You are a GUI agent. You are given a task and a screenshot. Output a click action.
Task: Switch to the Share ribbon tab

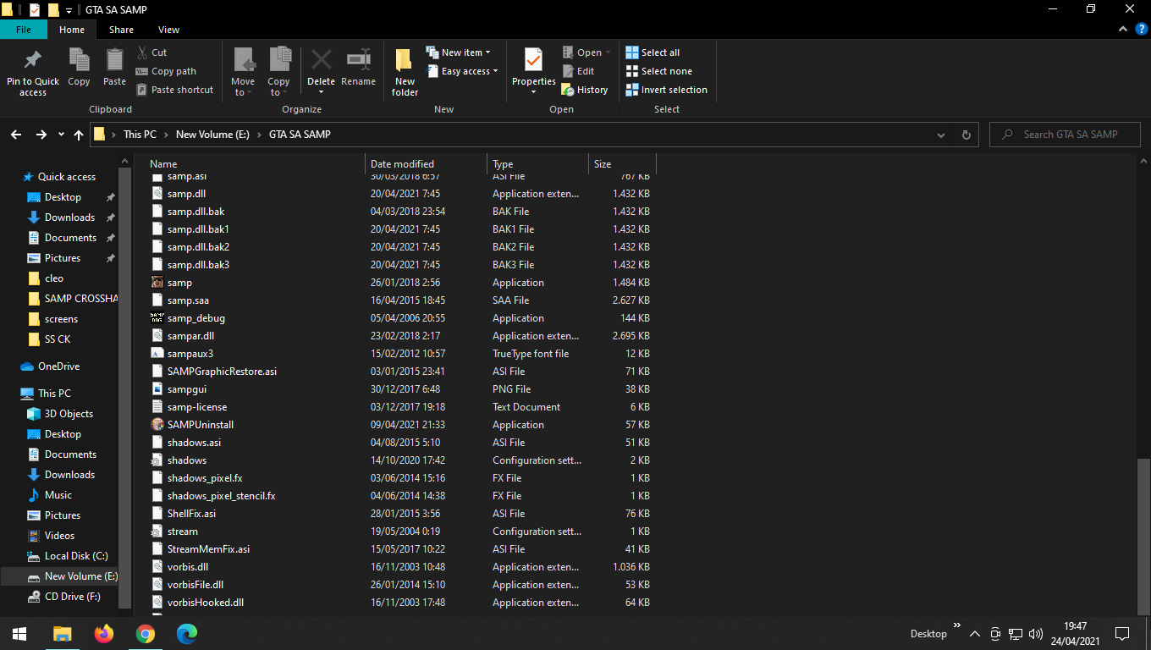121,30
